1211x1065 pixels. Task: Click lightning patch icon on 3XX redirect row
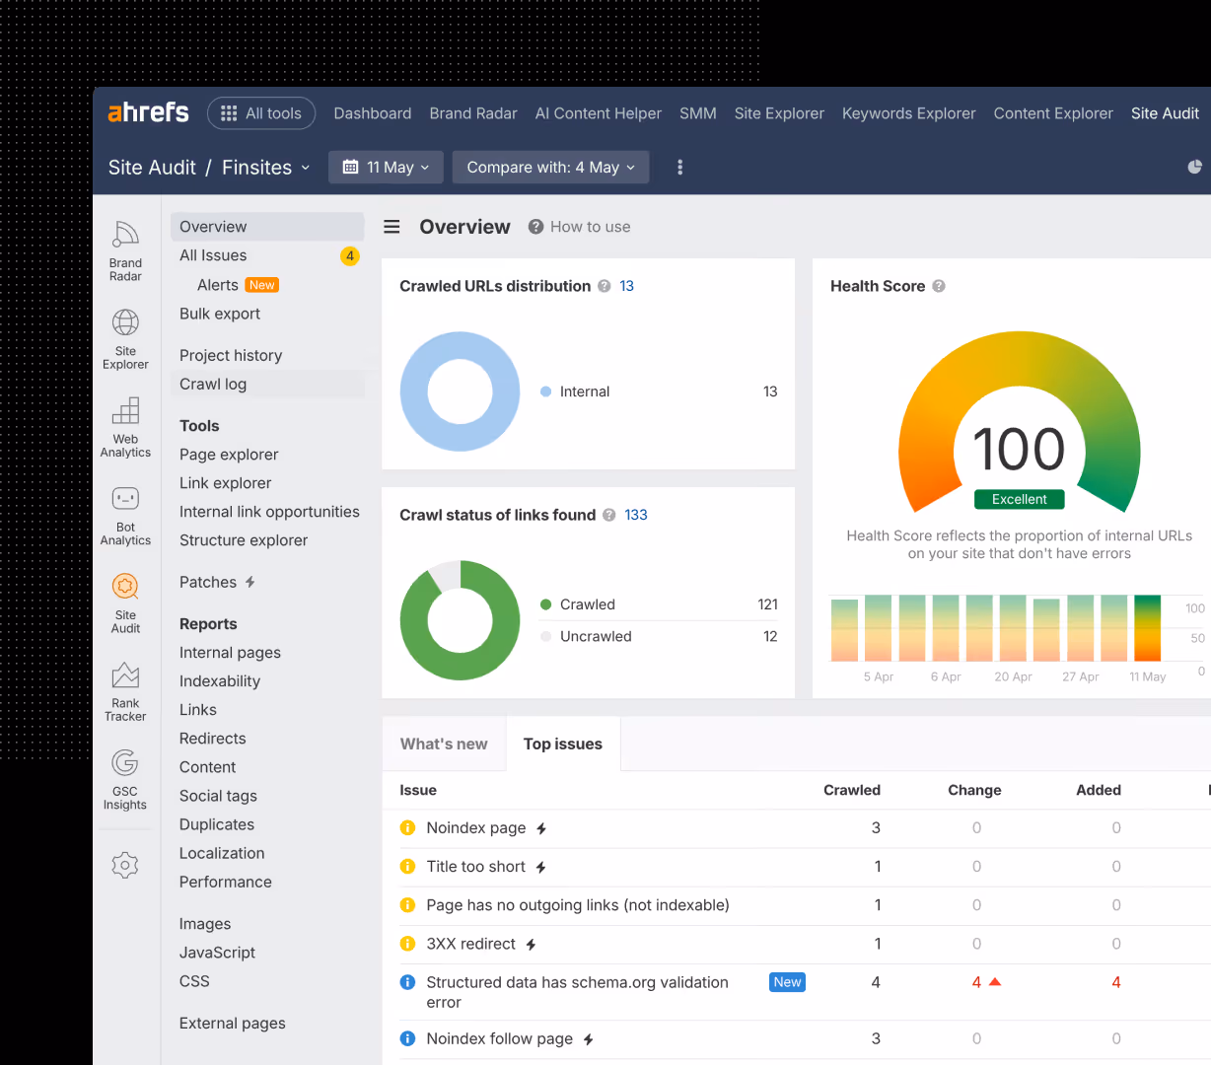[531, 945]
